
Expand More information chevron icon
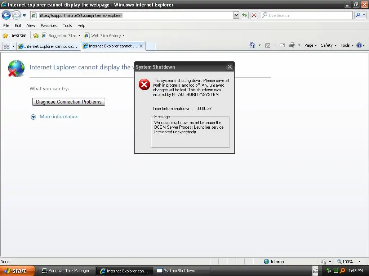[x=34, y=117]
